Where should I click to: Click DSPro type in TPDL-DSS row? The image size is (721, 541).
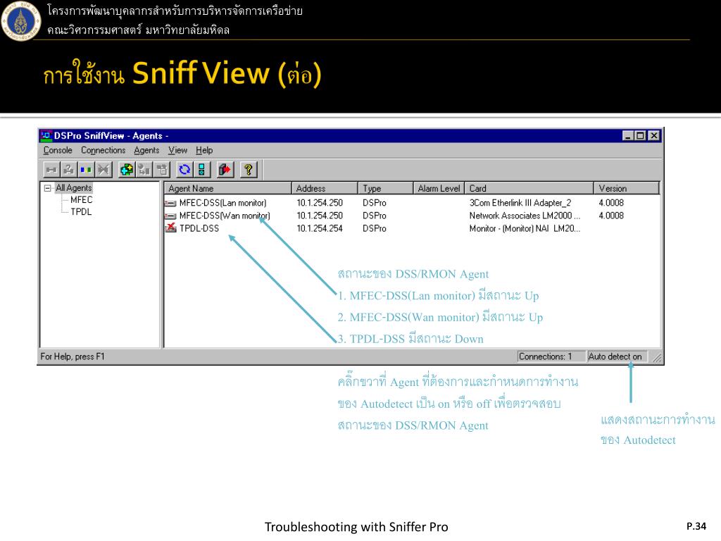pos(375,228)
